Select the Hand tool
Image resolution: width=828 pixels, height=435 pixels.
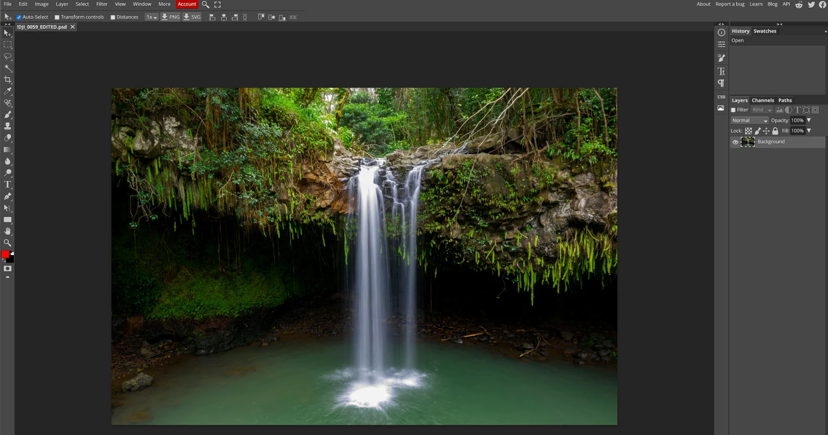pos(8,231)
